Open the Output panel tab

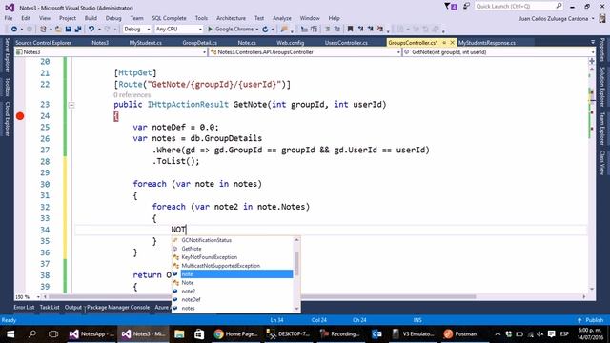(73, 307)
